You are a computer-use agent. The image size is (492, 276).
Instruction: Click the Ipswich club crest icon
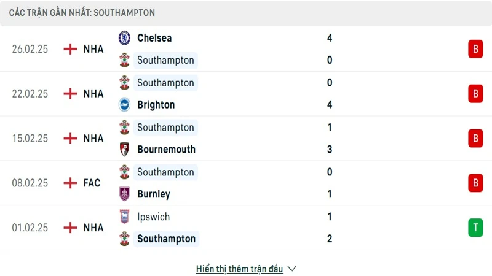click(124, 217)
